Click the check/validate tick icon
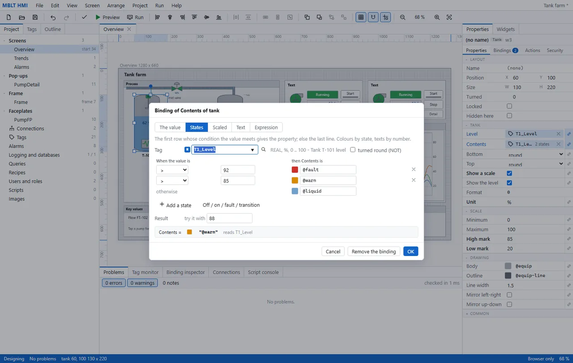This screenshot has height=363, width=573. [84, 17]
